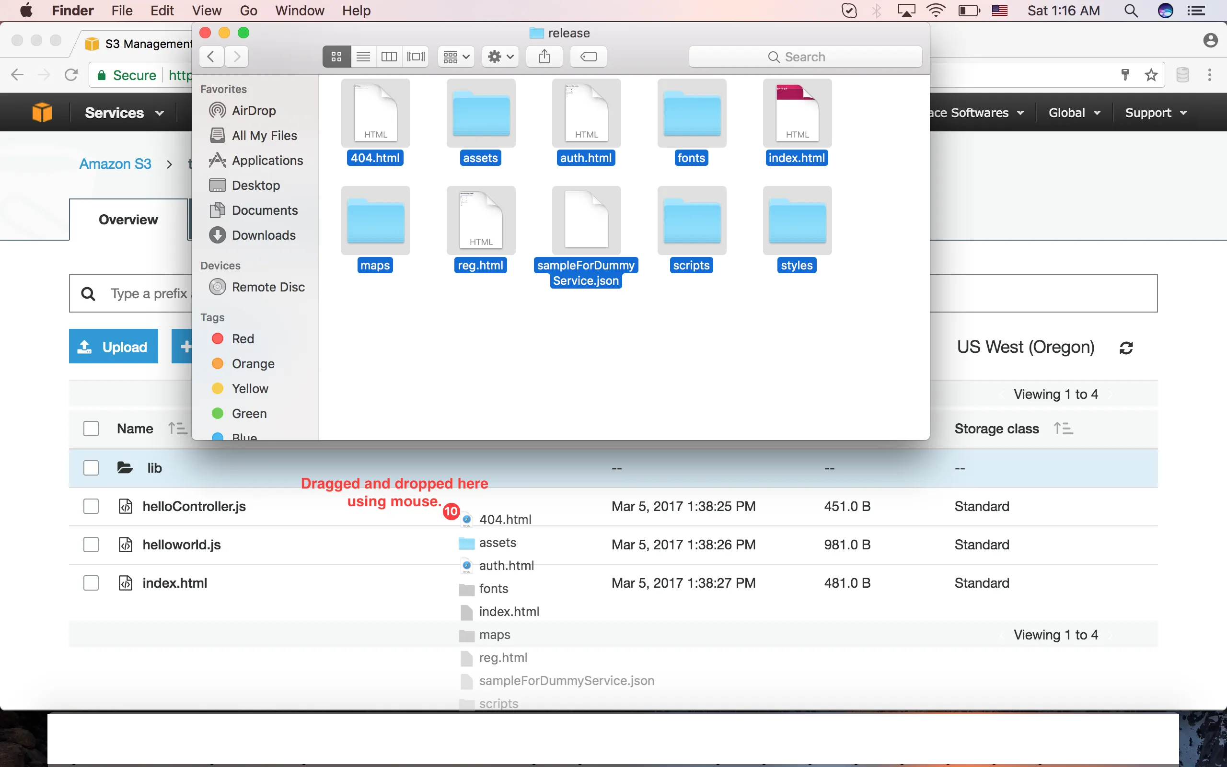Click the Upload button

click(x=114, y=347)
